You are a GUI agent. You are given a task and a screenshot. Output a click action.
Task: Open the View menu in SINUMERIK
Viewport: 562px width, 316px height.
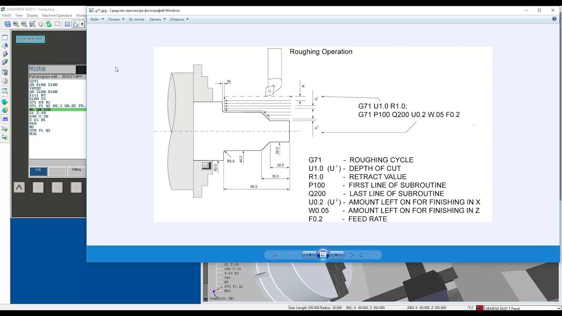pos(19,15)
